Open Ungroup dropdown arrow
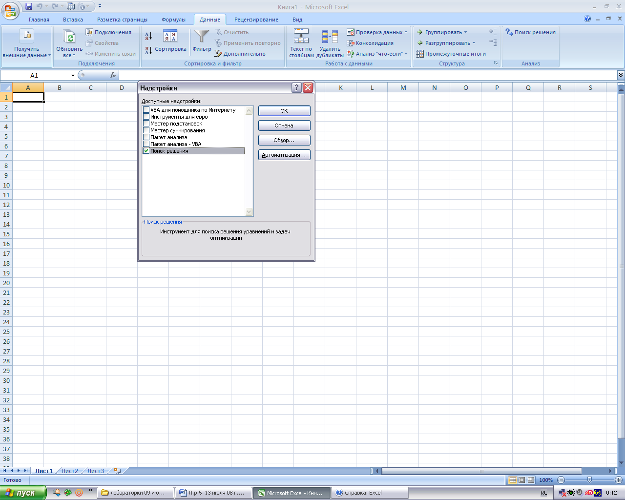 [x=474, y=43]
